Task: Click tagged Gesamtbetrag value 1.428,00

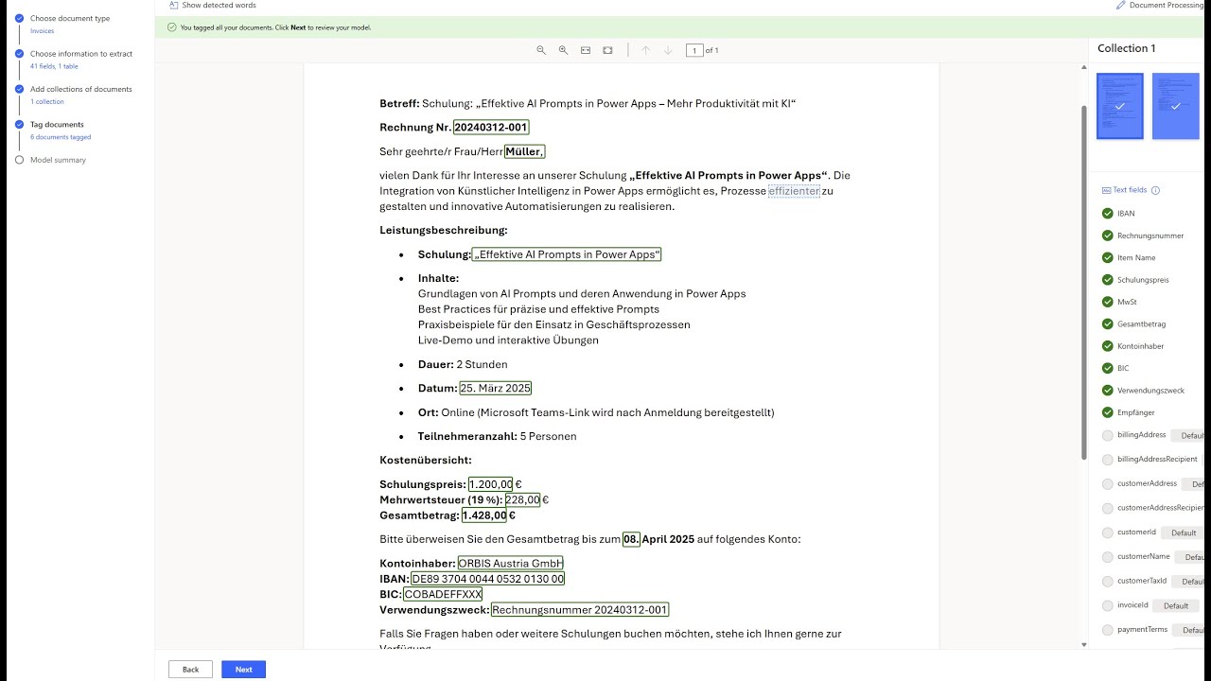Action: click(483, 515)
